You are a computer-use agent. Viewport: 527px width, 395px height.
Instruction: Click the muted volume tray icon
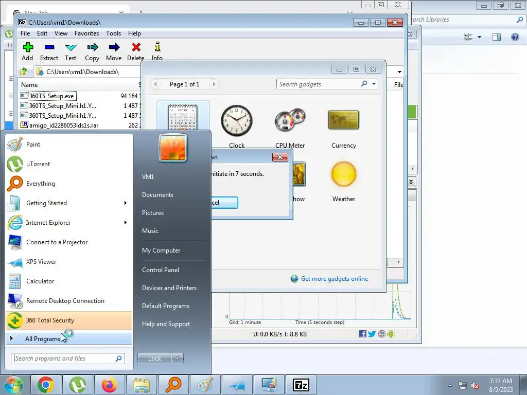(x=475, y=386)
